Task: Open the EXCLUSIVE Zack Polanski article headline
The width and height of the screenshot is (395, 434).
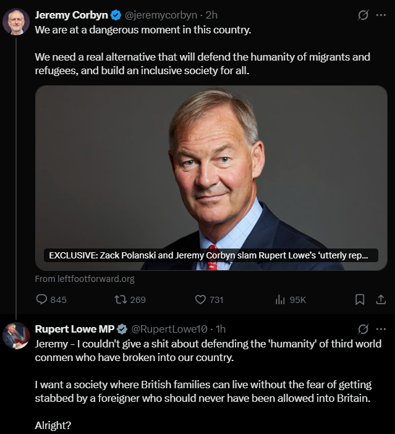Action: 209,255
